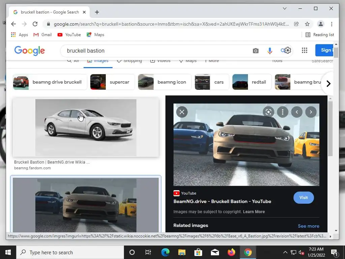Image resolution: width=345 pixels, height=259 pixels.
Task: Open the Chrome profile avatar
Action: coord(321,24)
